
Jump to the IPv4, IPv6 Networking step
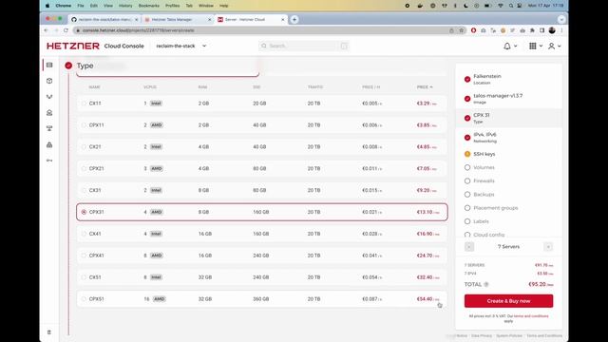click(x=509, y=137)
